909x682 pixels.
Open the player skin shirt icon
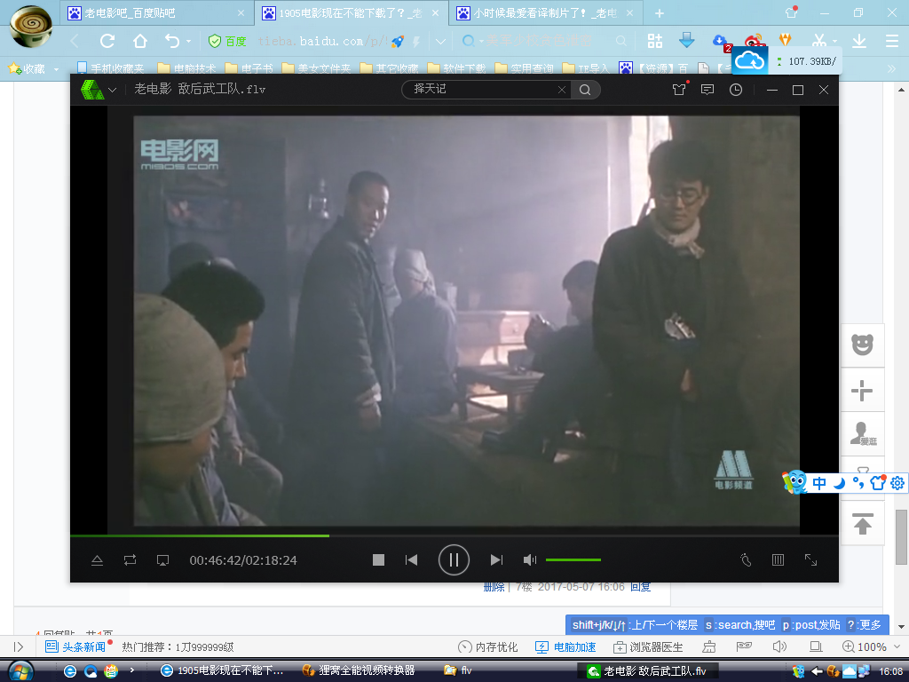(679, 90)
